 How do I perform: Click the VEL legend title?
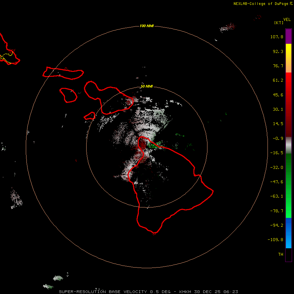pyautogui.click(x=287, y=20)
